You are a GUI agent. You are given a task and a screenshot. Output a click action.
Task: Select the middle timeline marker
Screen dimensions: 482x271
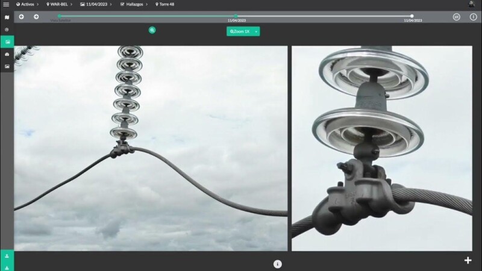(236, 16)
